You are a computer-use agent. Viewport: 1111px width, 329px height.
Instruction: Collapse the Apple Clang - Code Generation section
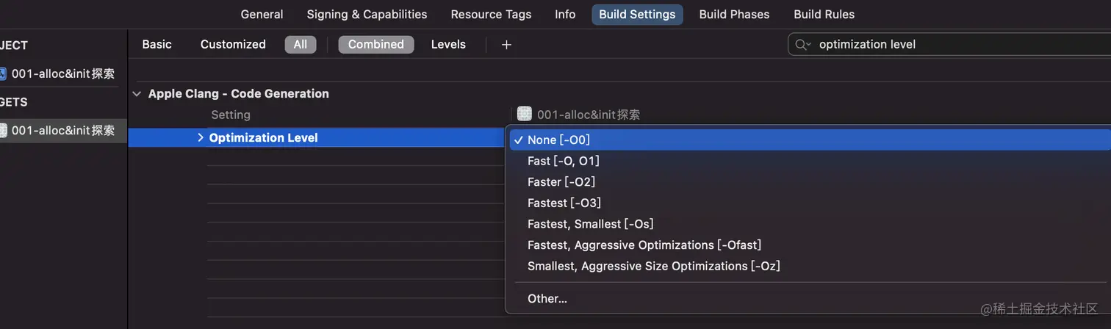[137, 94]
